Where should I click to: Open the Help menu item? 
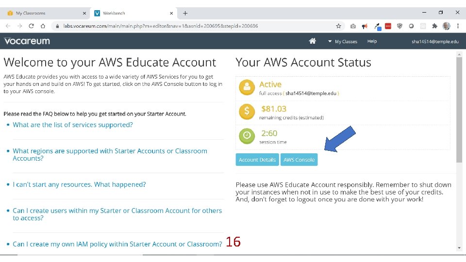(x=372, y=41)
